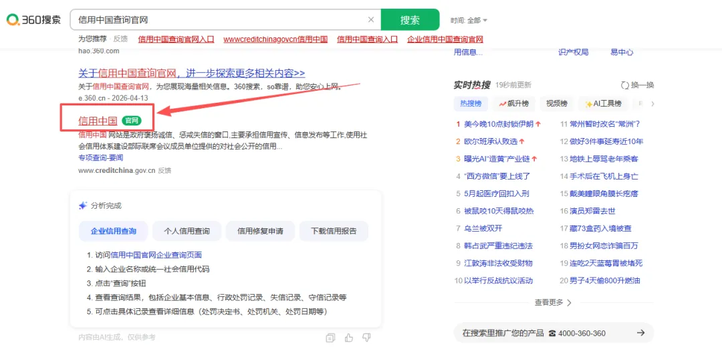Open the 信用中国 official site result
722x349 pixels.
coord(98,121)
